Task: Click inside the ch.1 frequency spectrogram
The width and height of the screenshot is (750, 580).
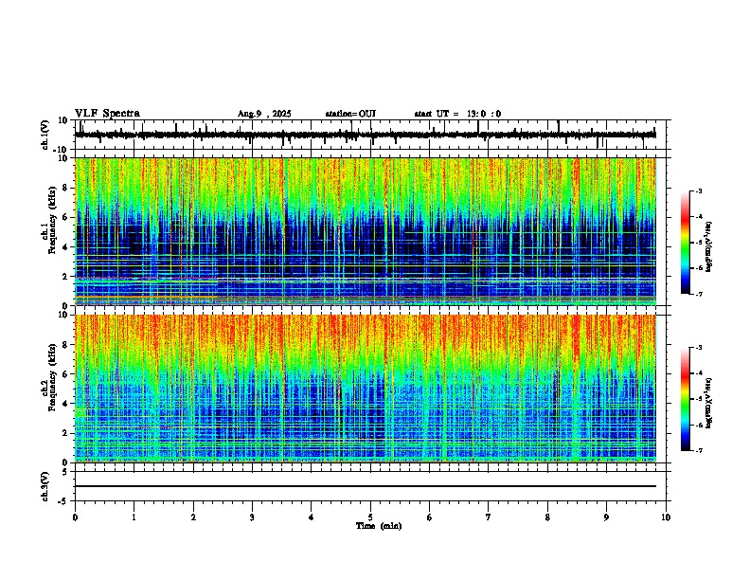Action: [366, 231]
